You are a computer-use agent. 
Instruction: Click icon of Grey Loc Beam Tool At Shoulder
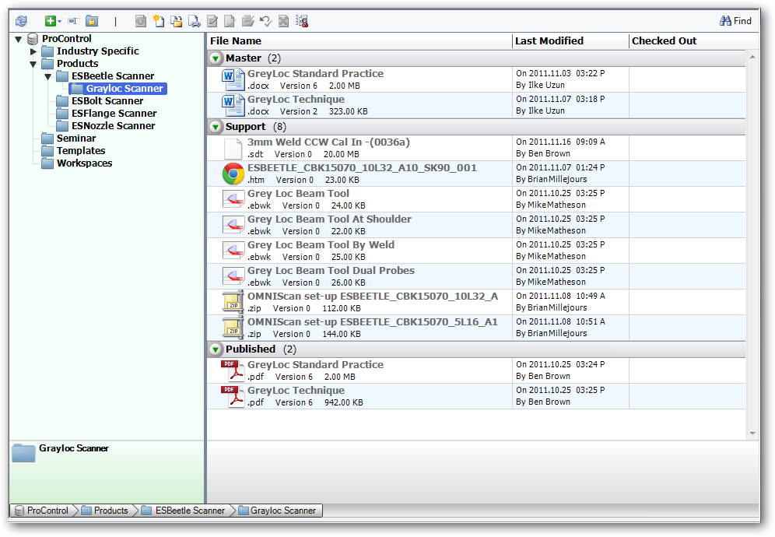click(233, 226)
